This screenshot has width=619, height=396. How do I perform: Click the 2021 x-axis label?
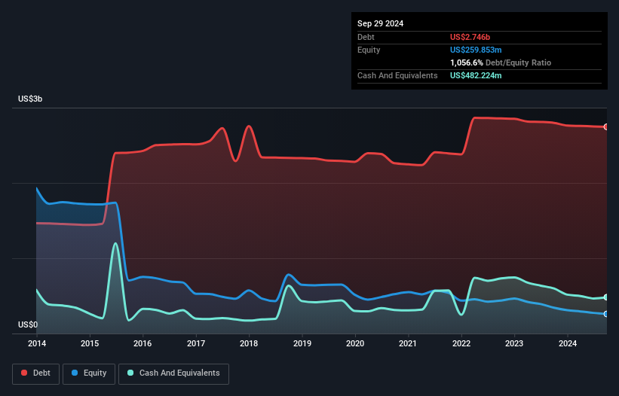click(408, 343)
